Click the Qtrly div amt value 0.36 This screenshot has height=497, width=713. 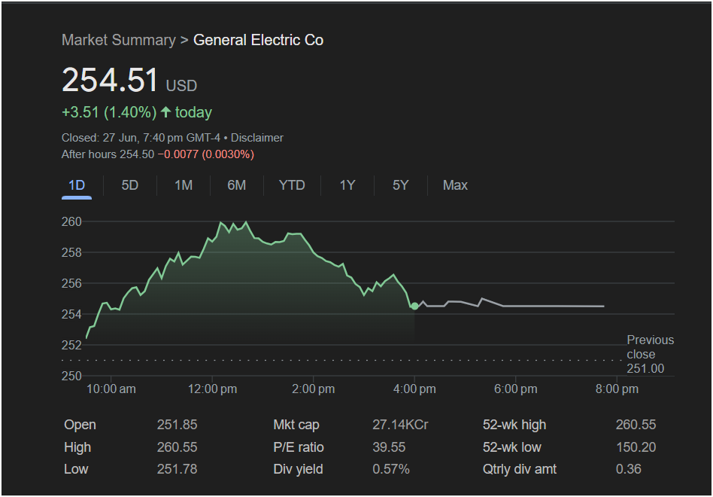[629, 469]
